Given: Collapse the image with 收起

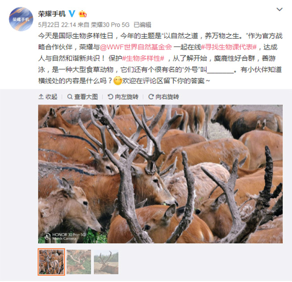Looking at the screenshot, I should [x=48, y=97].
